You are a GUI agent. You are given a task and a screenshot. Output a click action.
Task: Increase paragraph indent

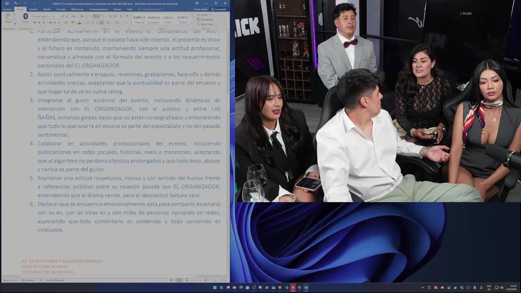click(x=115, y=16)
